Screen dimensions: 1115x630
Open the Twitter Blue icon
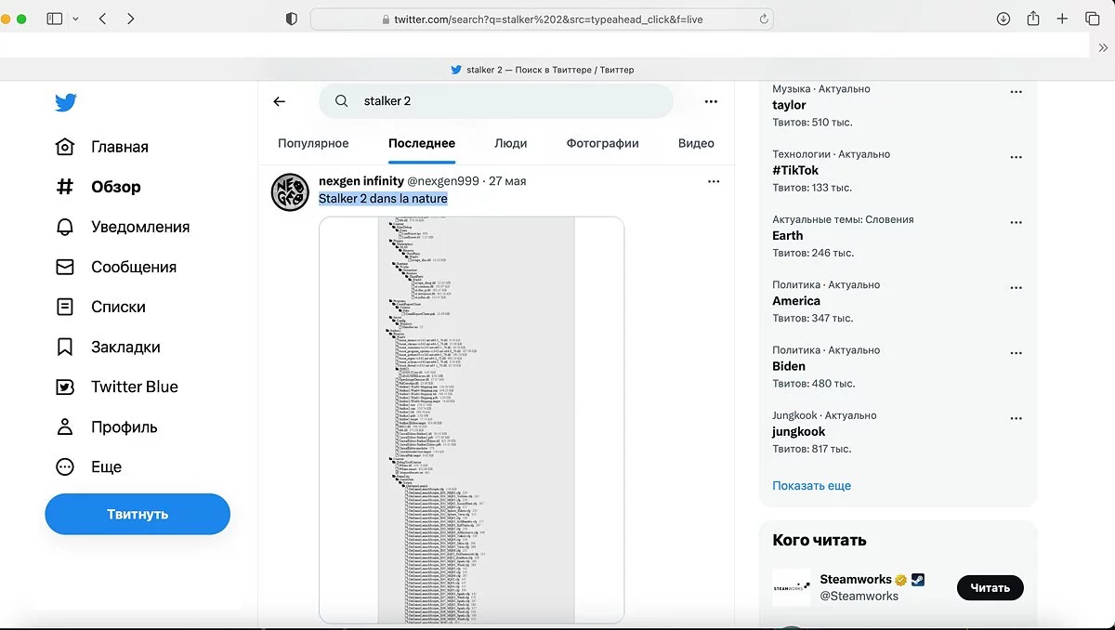click(x=65, y=387)
